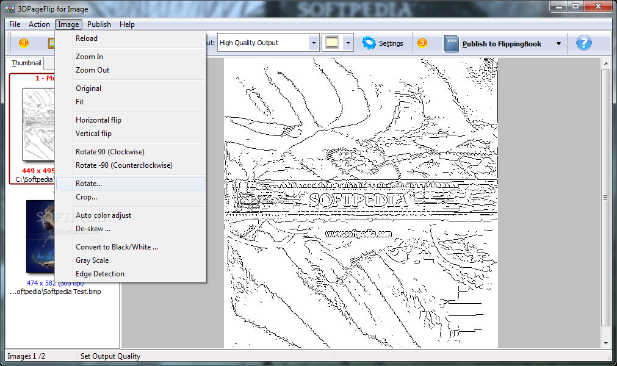Open Settings text button

391,43
